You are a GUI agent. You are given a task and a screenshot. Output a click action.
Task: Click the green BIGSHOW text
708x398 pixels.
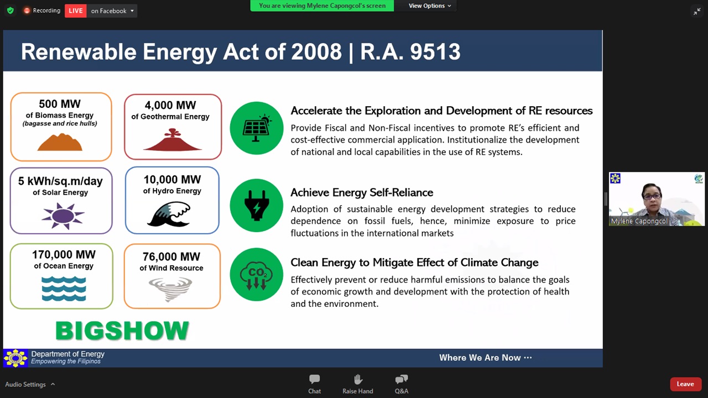122,331
